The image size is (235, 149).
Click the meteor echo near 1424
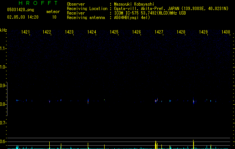(x=88, y=101)
